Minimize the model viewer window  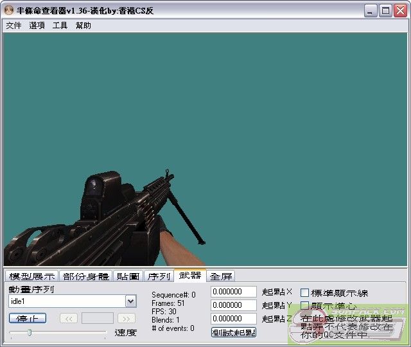point(371,10)
